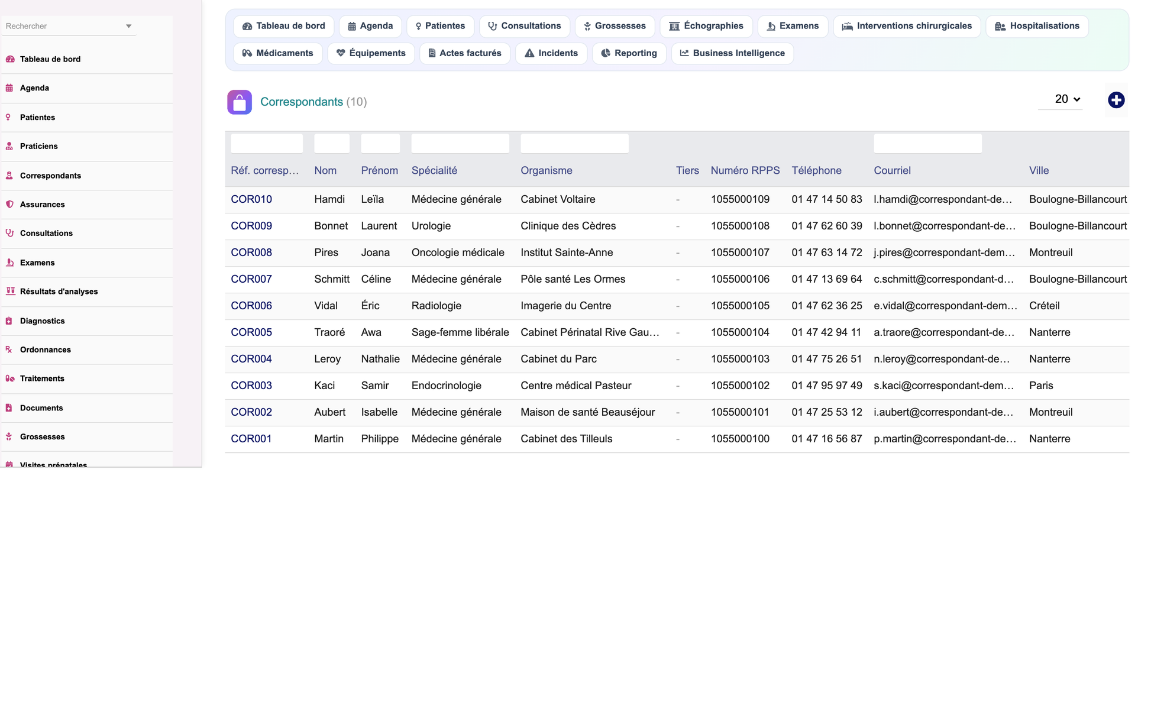Image resolution: width=1151 pixels, height=712 pixels.
Task: Click the Courriel filter field
Action: point(927,143)
